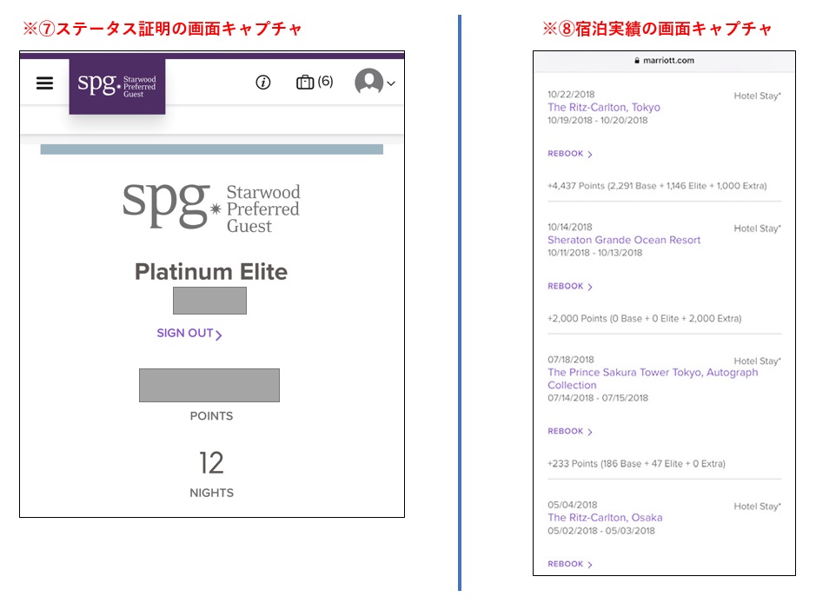Click Hotel Stay label for Prince Sakura Tower
The height and width of the screenshot is (603, 816).
tap(757, 361)
